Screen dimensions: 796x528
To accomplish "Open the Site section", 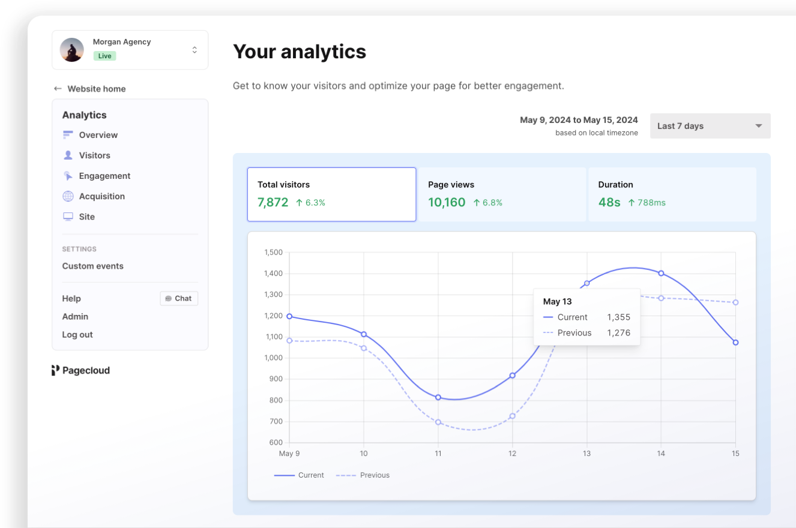I will (87, 217).
